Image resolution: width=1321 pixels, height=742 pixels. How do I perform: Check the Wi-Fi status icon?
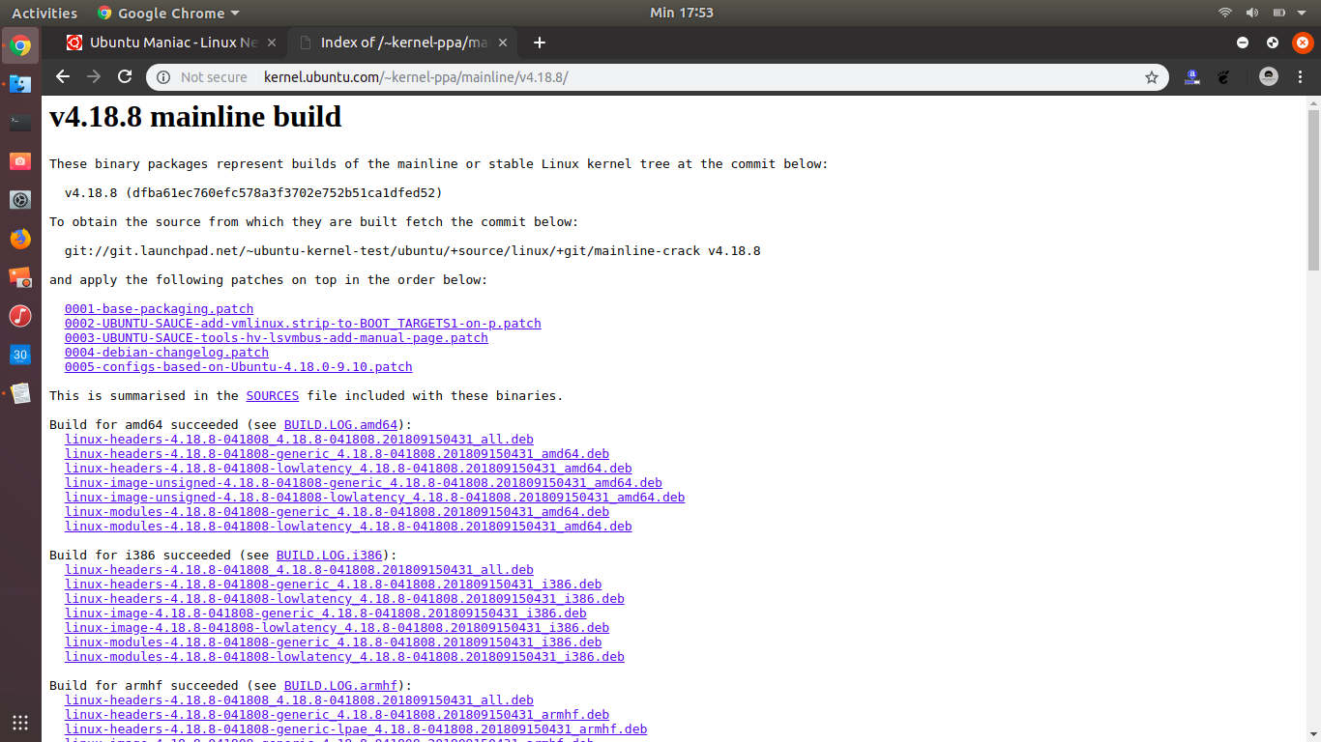(x=1225, y=13)
